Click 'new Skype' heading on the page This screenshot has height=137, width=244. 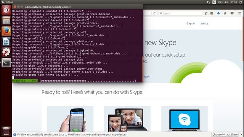160,42
